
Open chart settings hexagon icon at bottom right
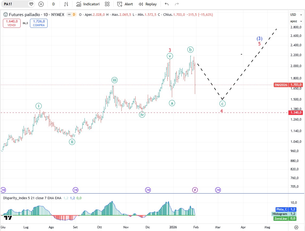pos(296,227)
